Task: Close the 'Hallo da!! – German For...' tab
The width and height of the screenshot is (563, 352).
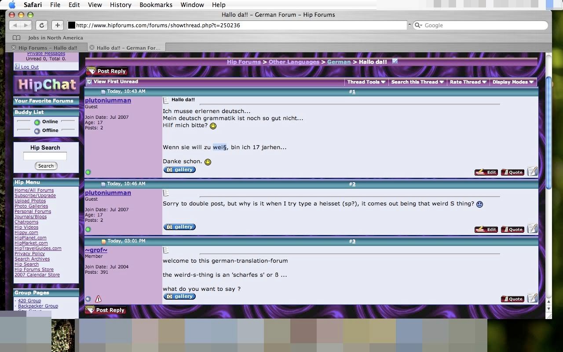Action: point(91,48)
